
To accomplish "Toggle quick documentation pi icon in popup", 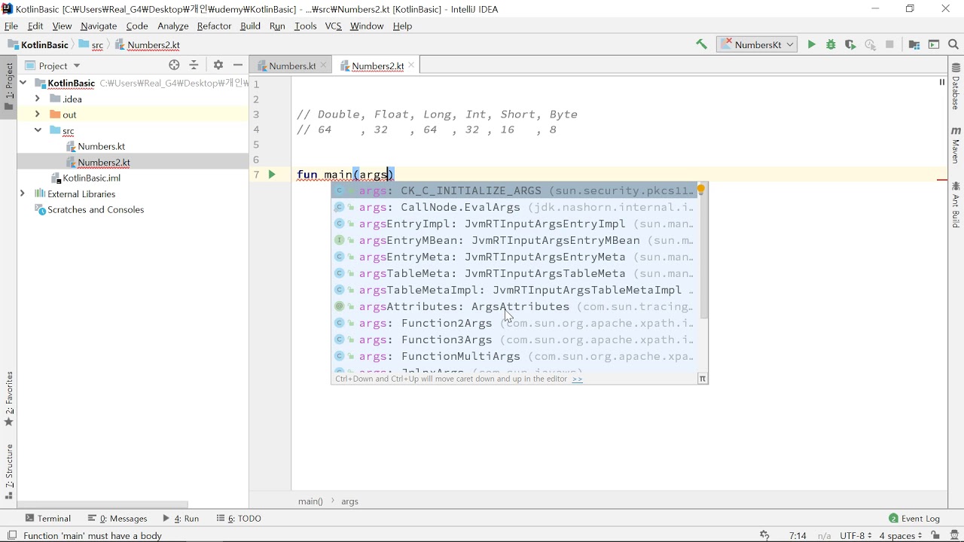I will 703,379.
